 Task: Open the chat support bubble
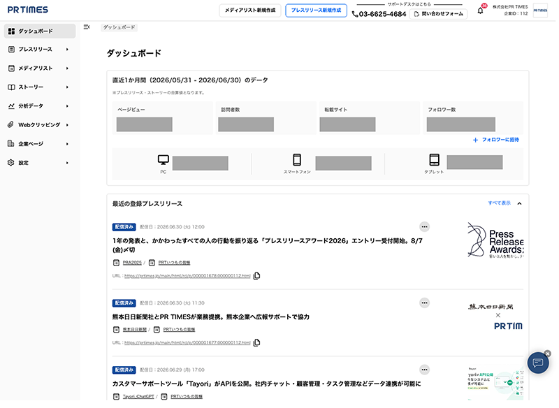click(538, 363)
